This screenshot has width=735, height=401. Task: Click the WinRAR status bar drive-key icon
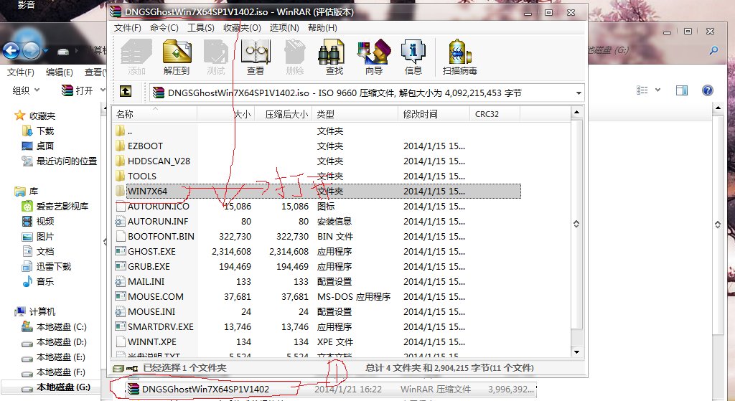pyautogui.click(x=126, y=368)
